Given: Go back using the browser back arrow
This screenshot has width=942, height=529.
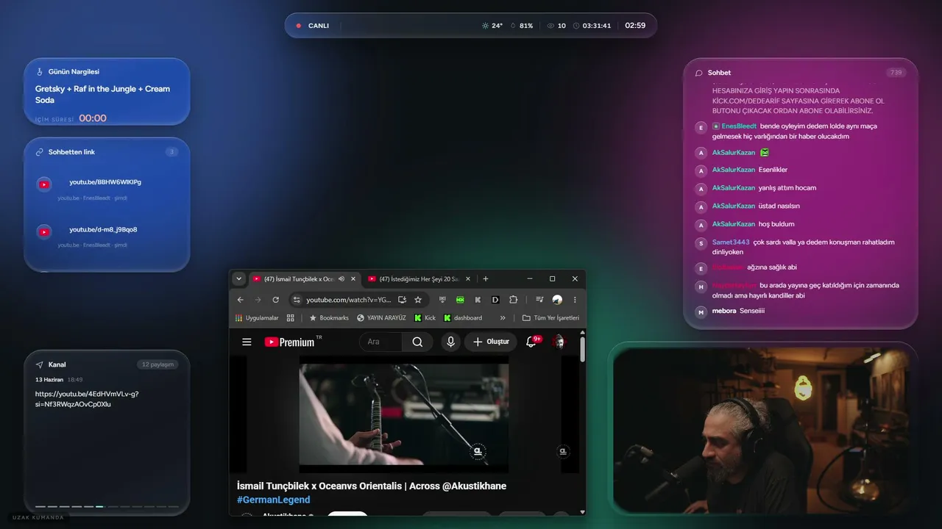Looking at the screenshot, I should [x=240, y=300].
